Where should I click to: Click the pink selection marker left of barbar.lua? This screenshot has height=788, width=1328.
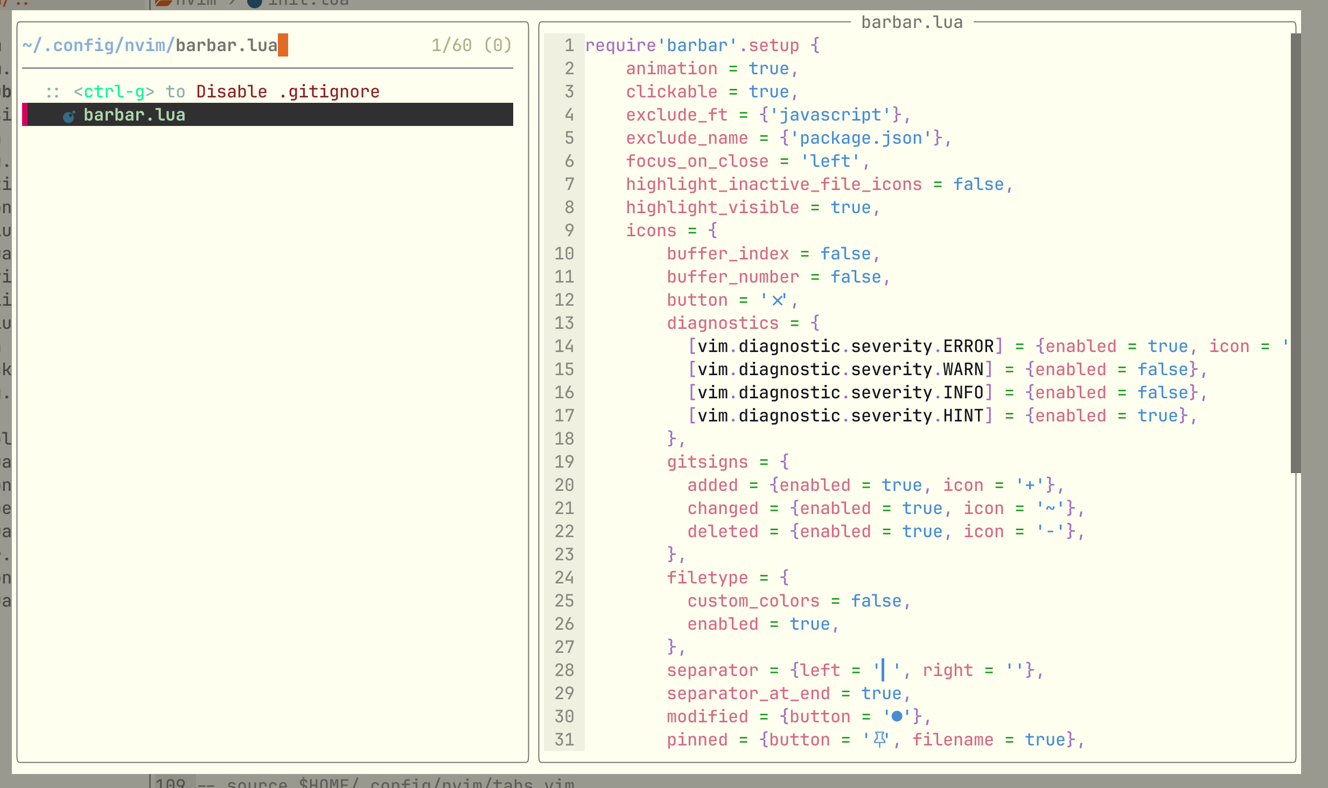coord(25,115)
